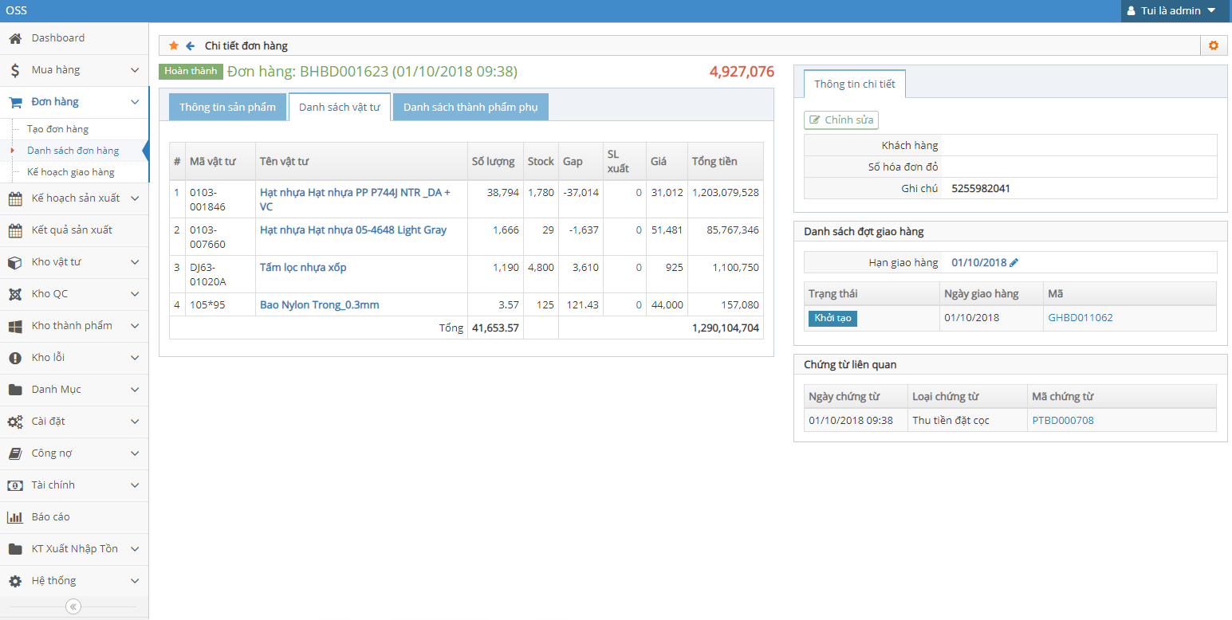Image resolution: width=1232 pixels, height=620 pixels.
Task: Expand the Danh Mục chevron
Action: pos(135,390)
